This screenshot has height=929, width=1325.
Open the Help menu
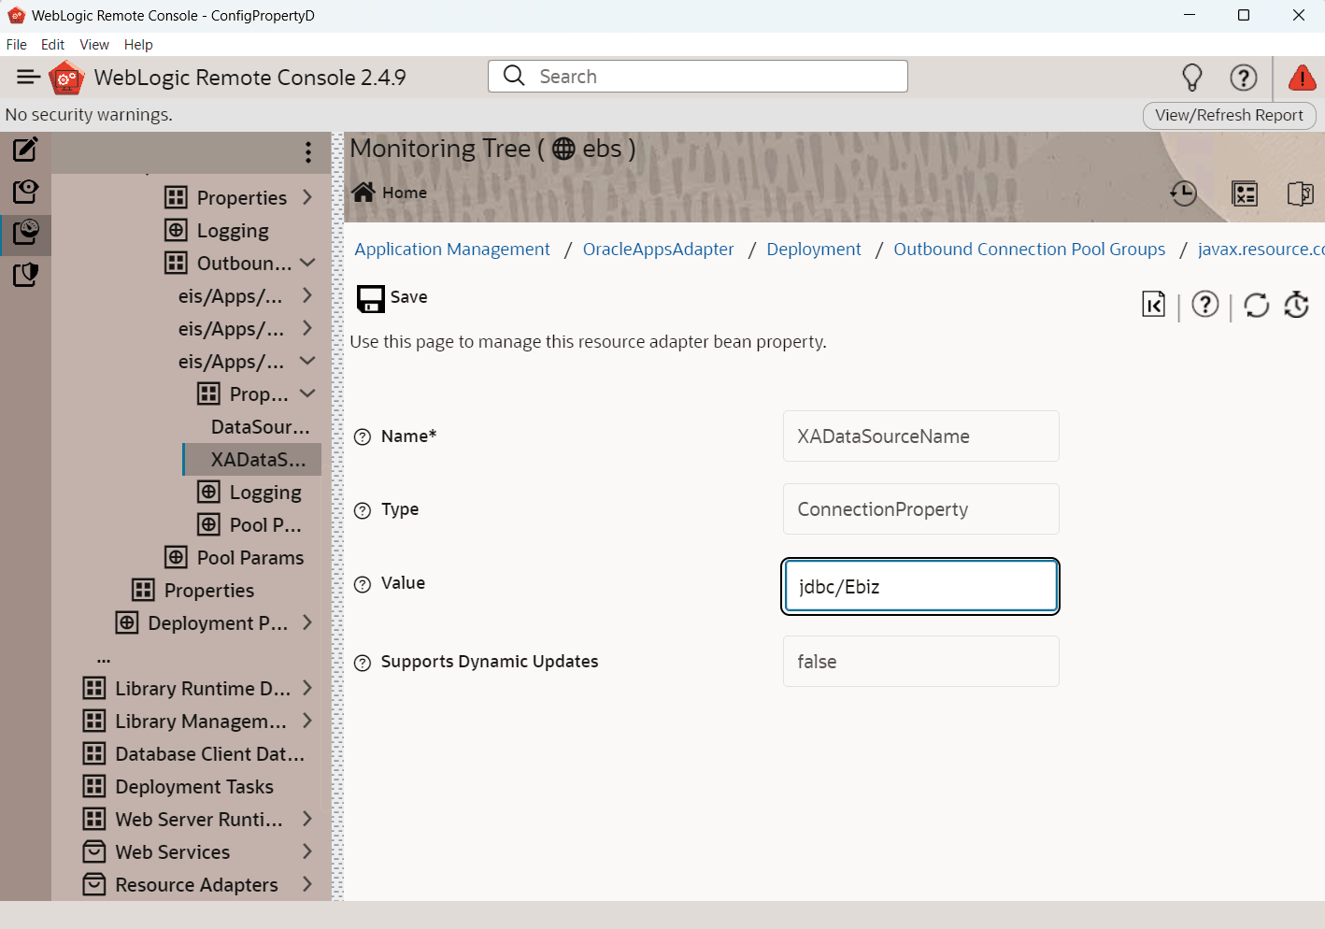coord(138,45)
